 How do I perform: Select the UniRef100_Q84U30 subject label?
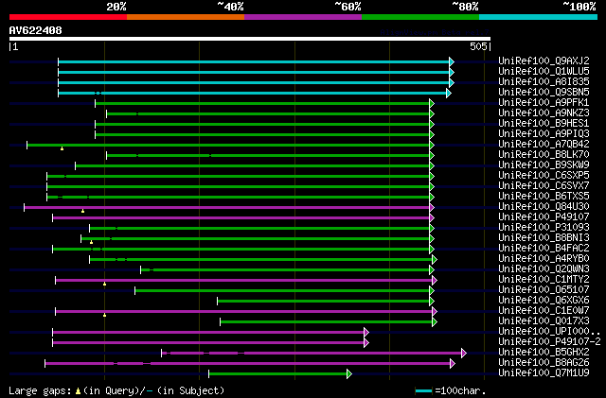tap(544, 207)
